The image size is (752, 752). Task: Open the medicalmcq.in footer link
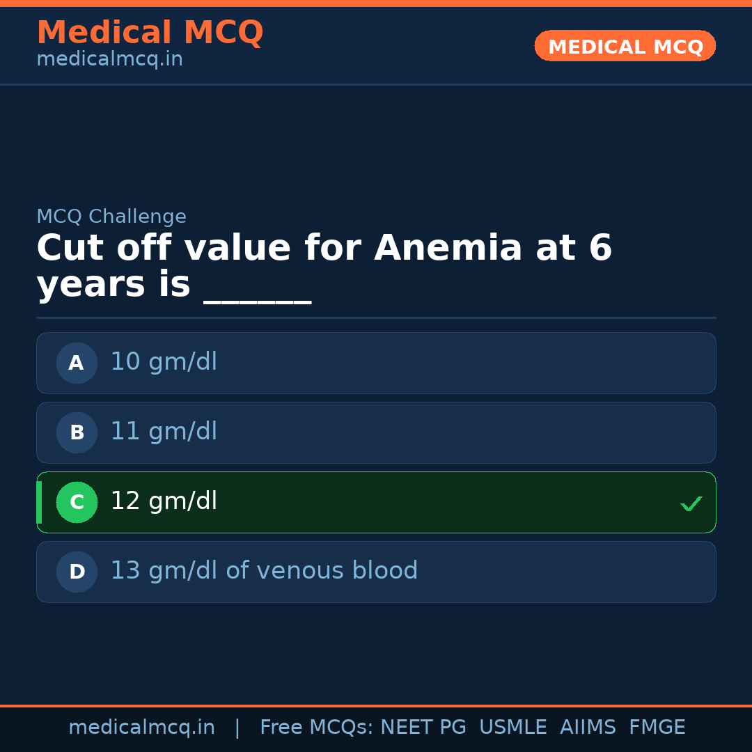pyautogui.click(x=141, y=727)
